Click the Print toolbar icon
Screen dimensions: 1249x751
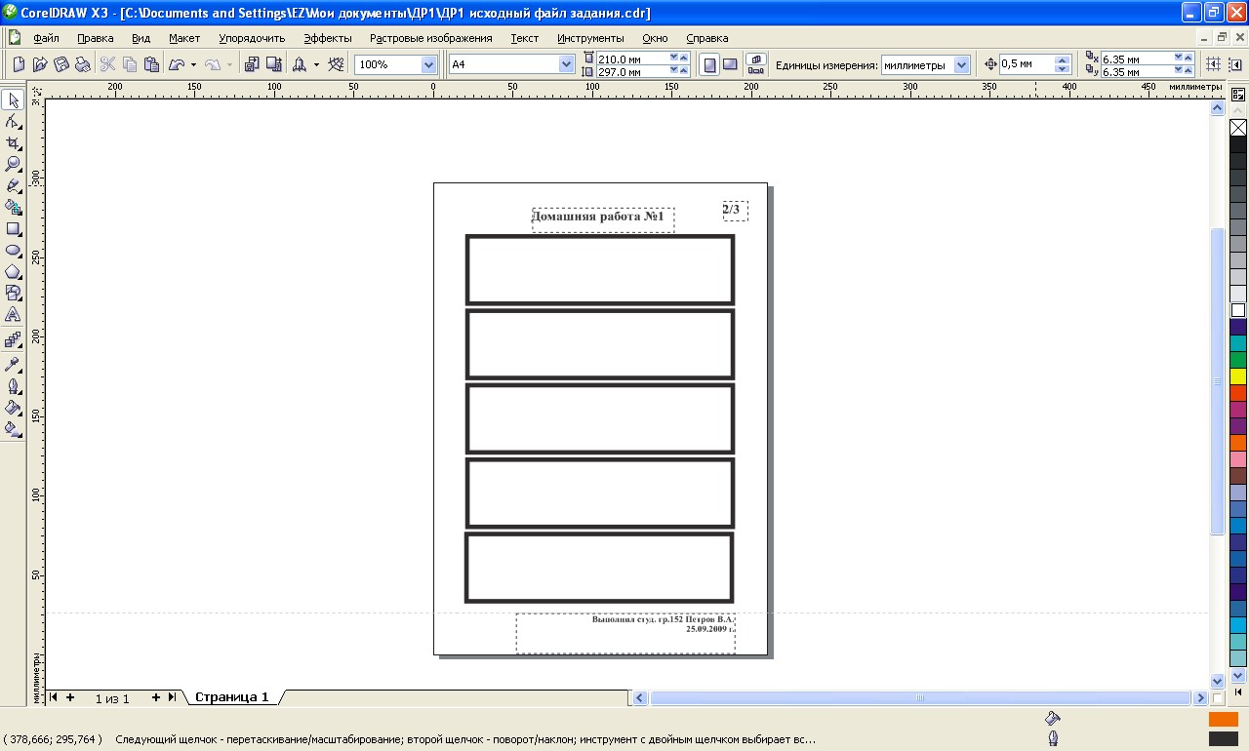point(83,64)
